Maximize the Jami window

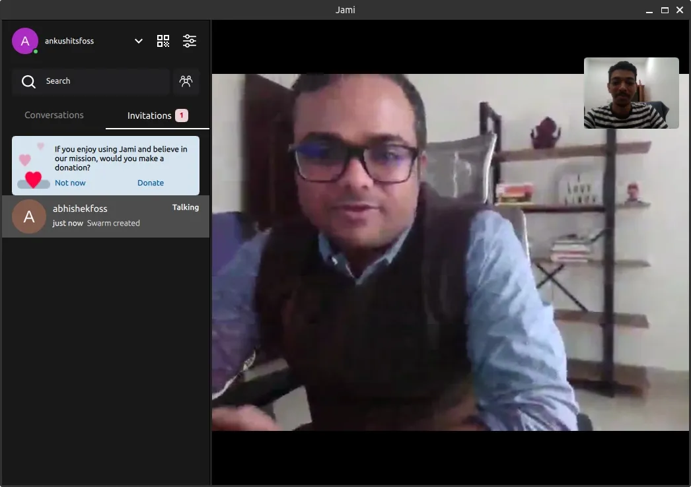665,10
